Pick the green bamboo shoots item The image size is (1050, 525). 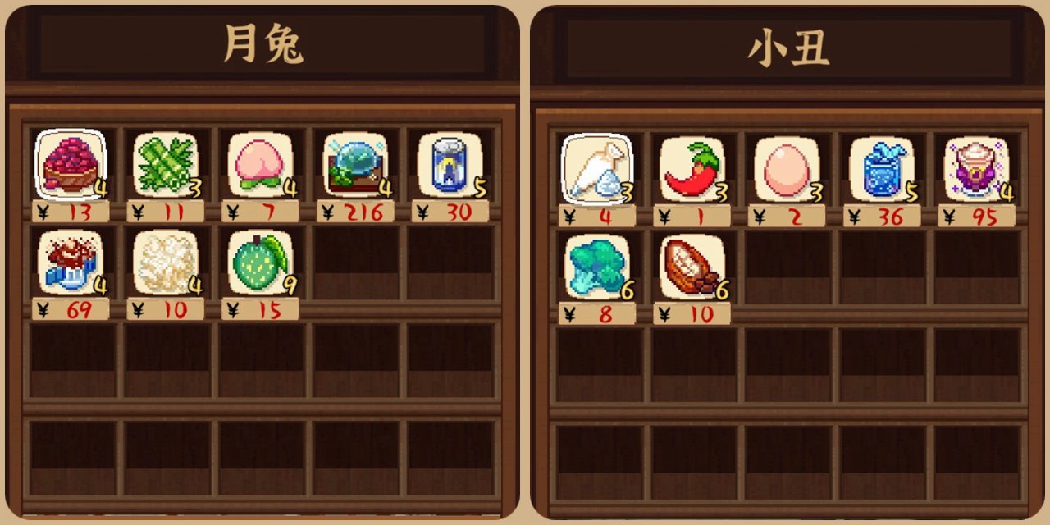166,164
